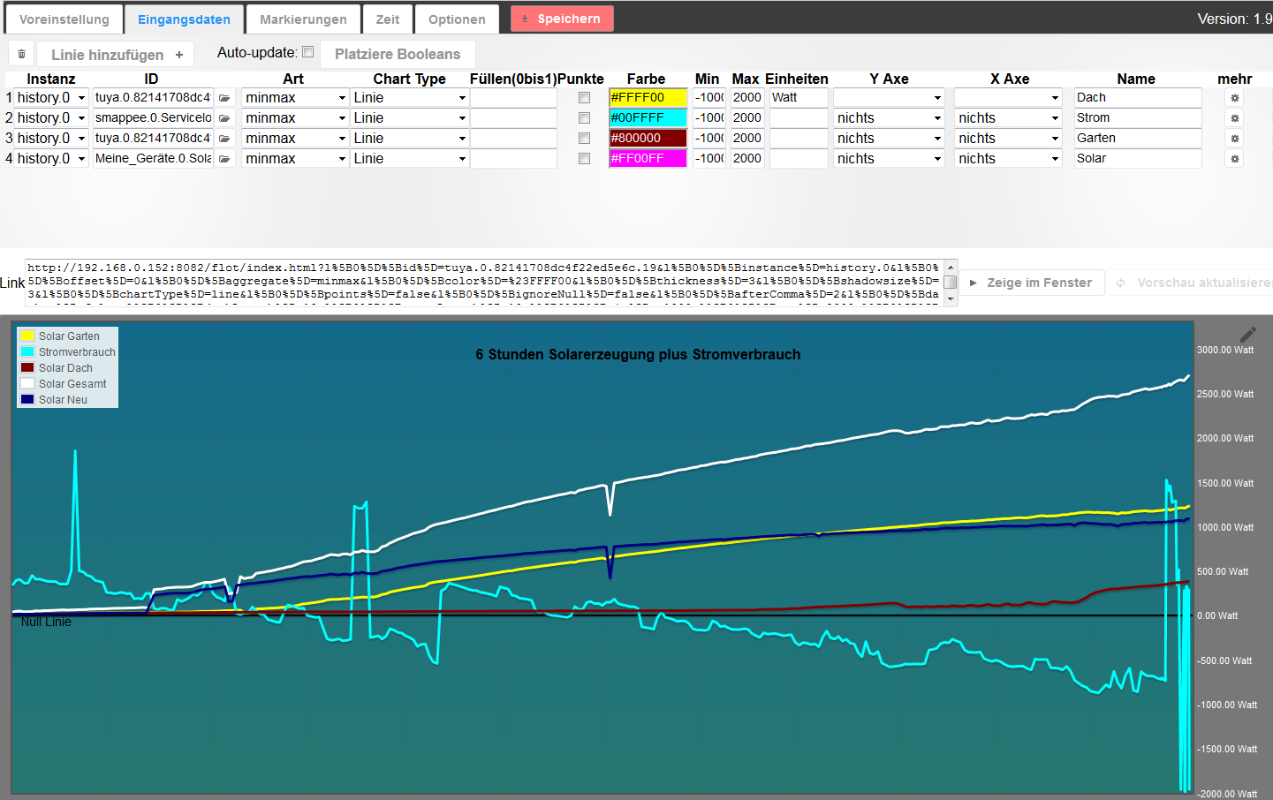Open cyan #00FFFF color field
This screenshot has height=800, width=1273.
coord(648,118)
